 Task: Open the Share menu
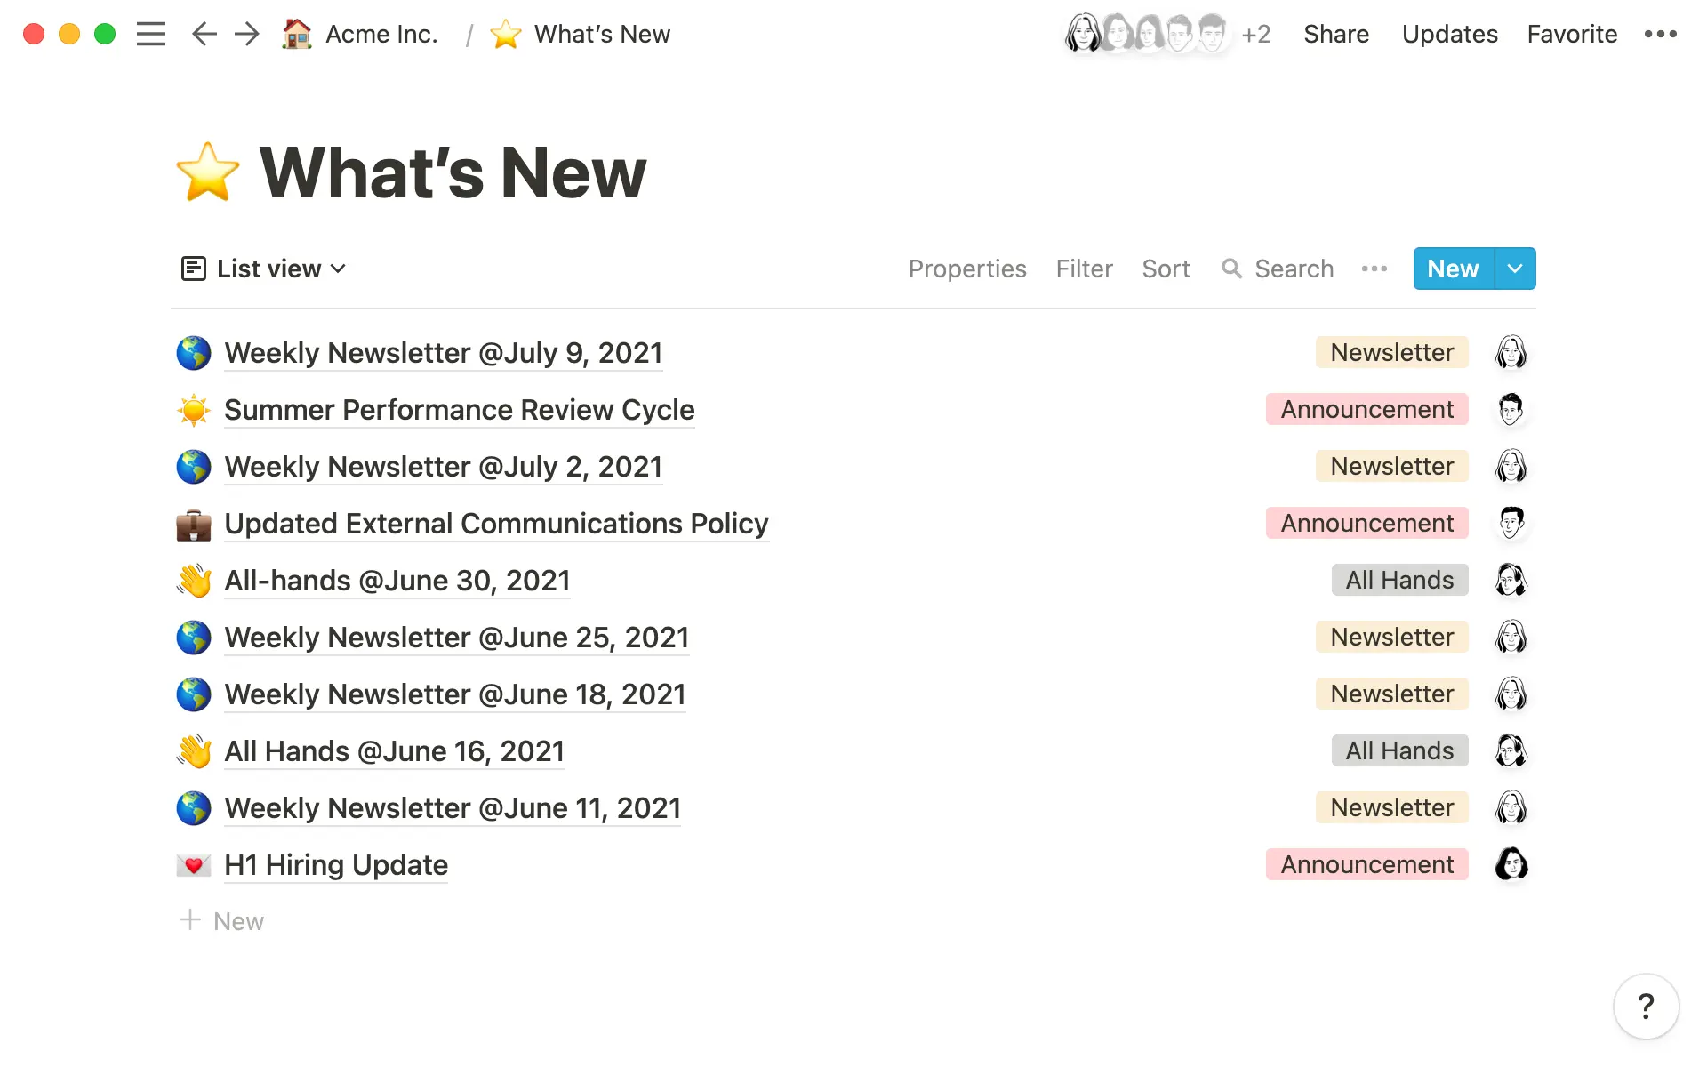coord(1336,34)
